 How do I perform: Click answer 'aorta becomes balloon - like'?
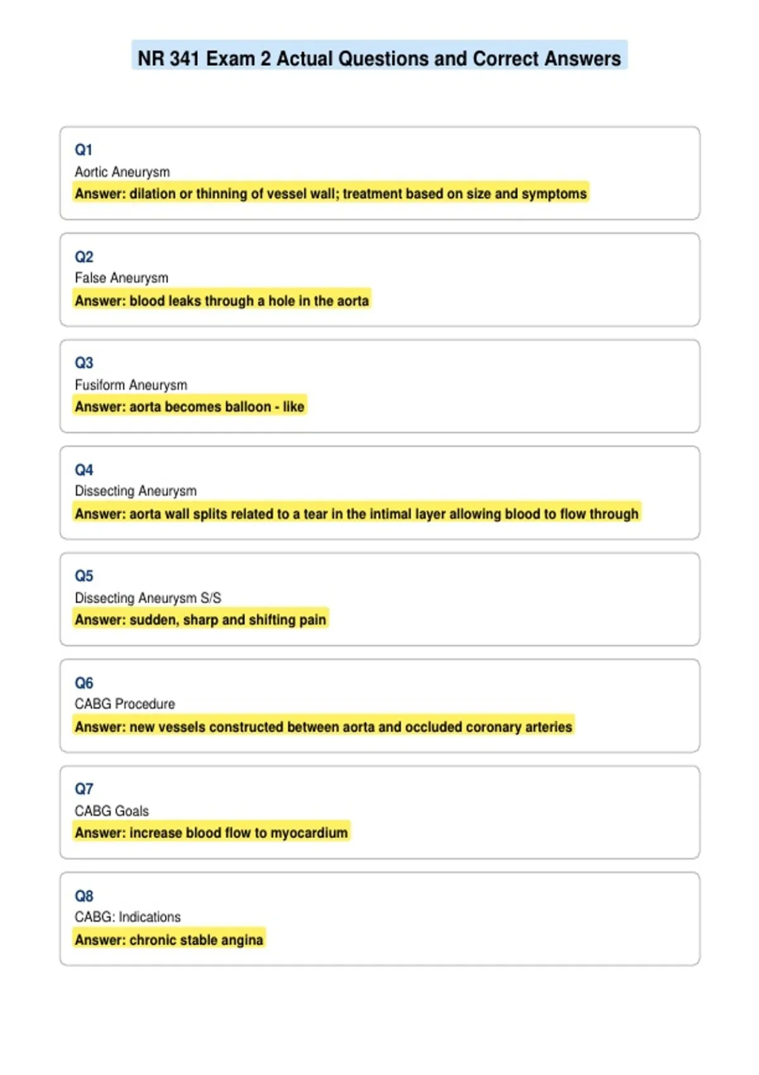click(190, 407)
